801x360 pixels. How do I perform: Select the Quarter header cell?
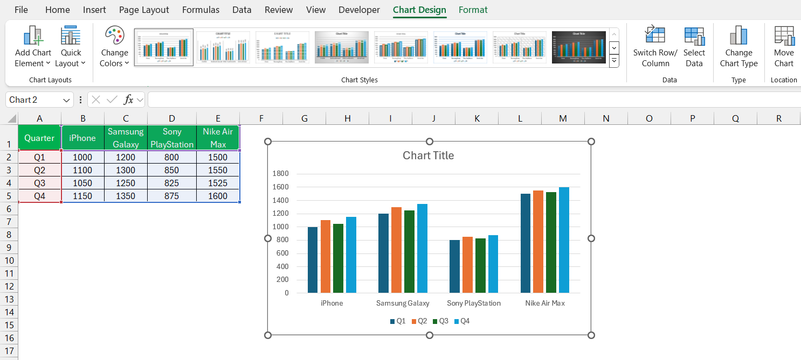tap(39, 138)
